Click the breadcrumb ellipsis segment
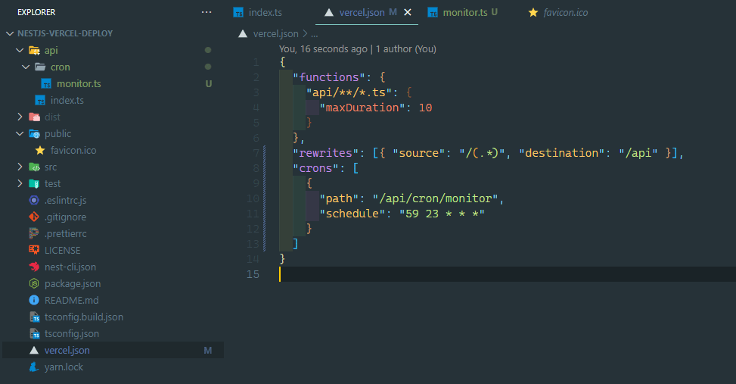 (315, 34)
